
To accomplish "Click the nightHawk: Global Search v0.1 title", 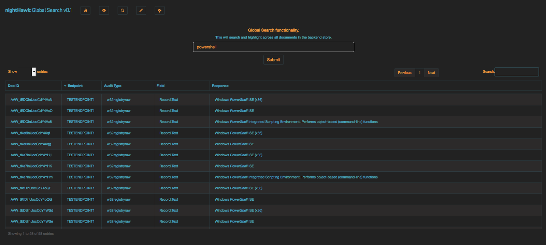I will (39, 10).
